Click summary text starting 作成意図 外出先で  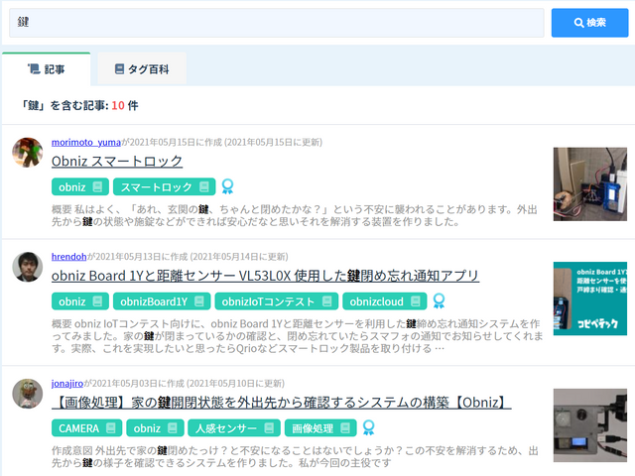[295, 456]
